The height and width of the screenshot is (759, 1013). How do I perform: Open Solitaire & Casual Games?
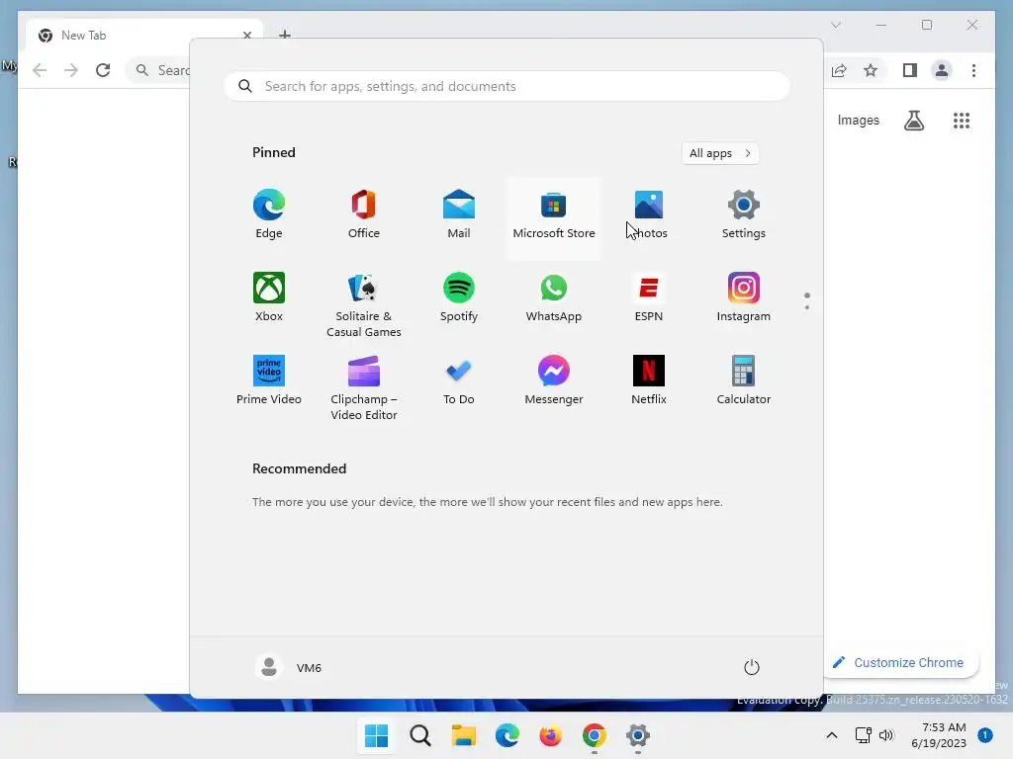click(x=364, y=305)
